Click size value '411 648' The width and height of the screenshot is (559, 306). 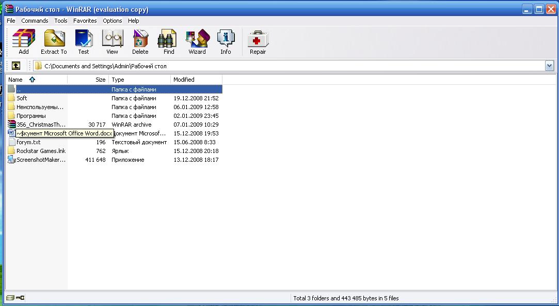coord(95,160)
